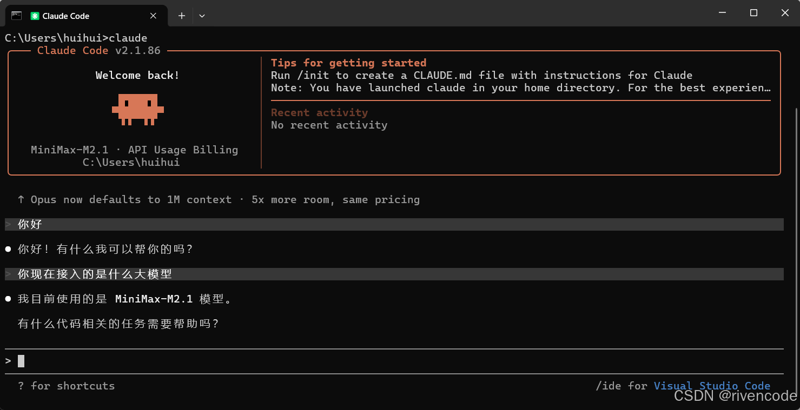
Task: Click the 'Welcome back!' text
Action: coord(137,75)
